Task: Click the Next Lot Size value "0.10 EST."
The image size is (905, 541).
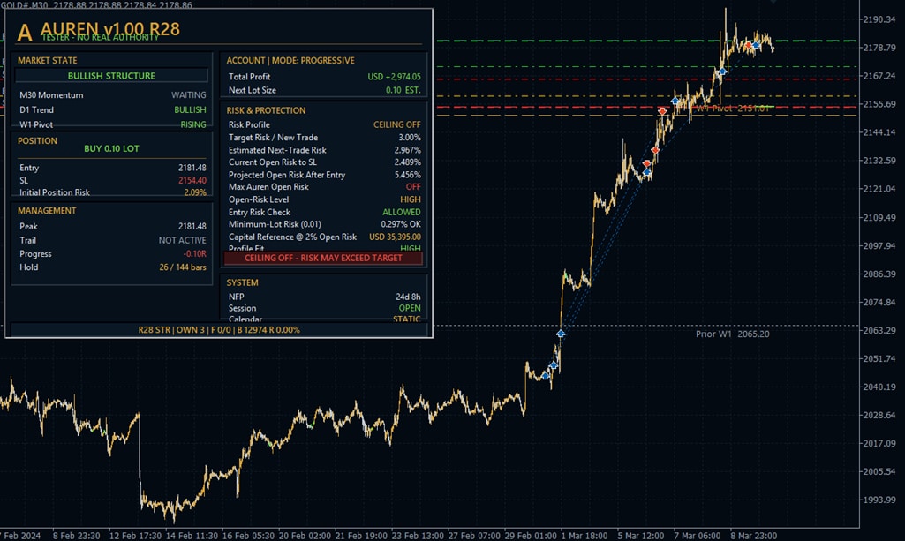Action: (x=403, y=90)
